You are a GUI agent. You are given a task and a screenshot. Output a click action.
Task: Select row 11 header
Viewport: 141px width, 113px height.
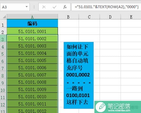click(3, 96)
